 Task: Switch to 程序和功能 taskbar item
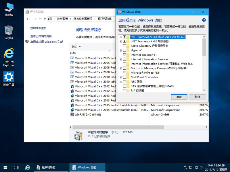click(x=51, y=167)
